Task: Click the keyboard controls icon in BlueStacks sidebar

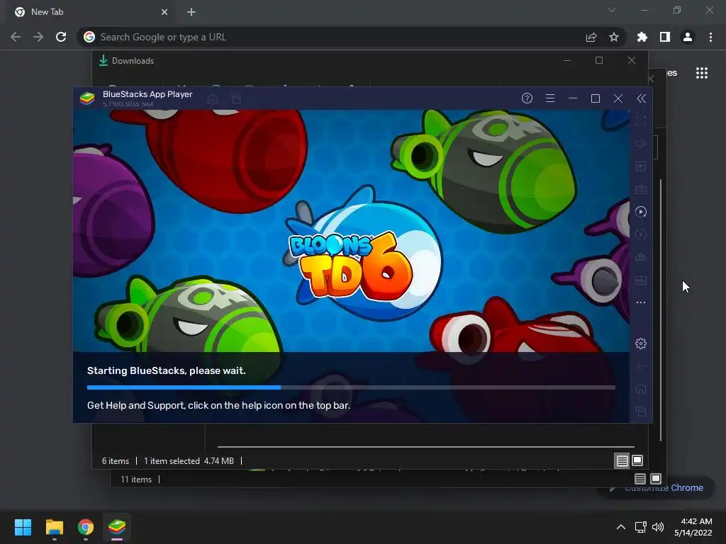Action: coord(641,189)
